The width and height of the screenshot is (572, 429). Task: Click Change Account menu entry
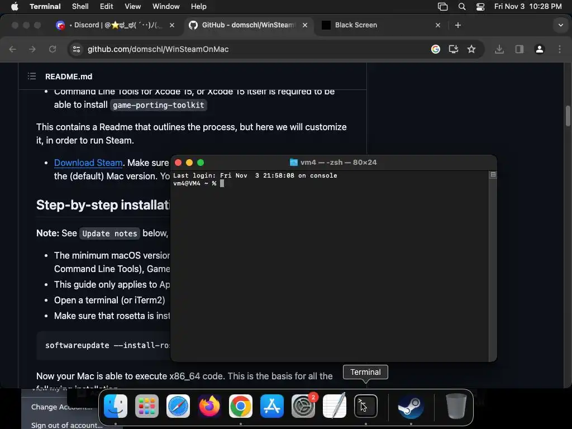pyautogui.click(x=61, y=407)
